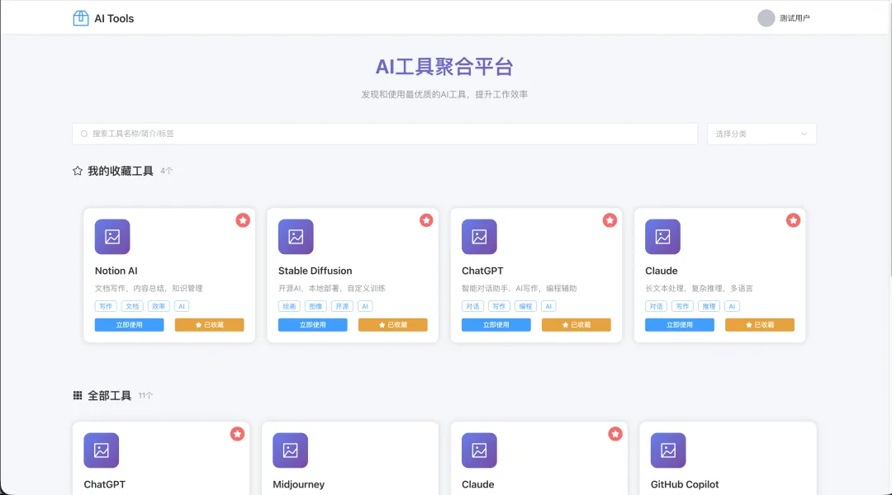Click 立即使用 on the favorites ChatGPT card
This screenshot has height=495, width=892.
pyautogui.click(x=496, y=324)
